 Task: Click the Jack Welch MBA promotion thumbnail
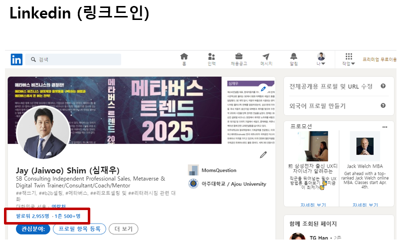365,146
